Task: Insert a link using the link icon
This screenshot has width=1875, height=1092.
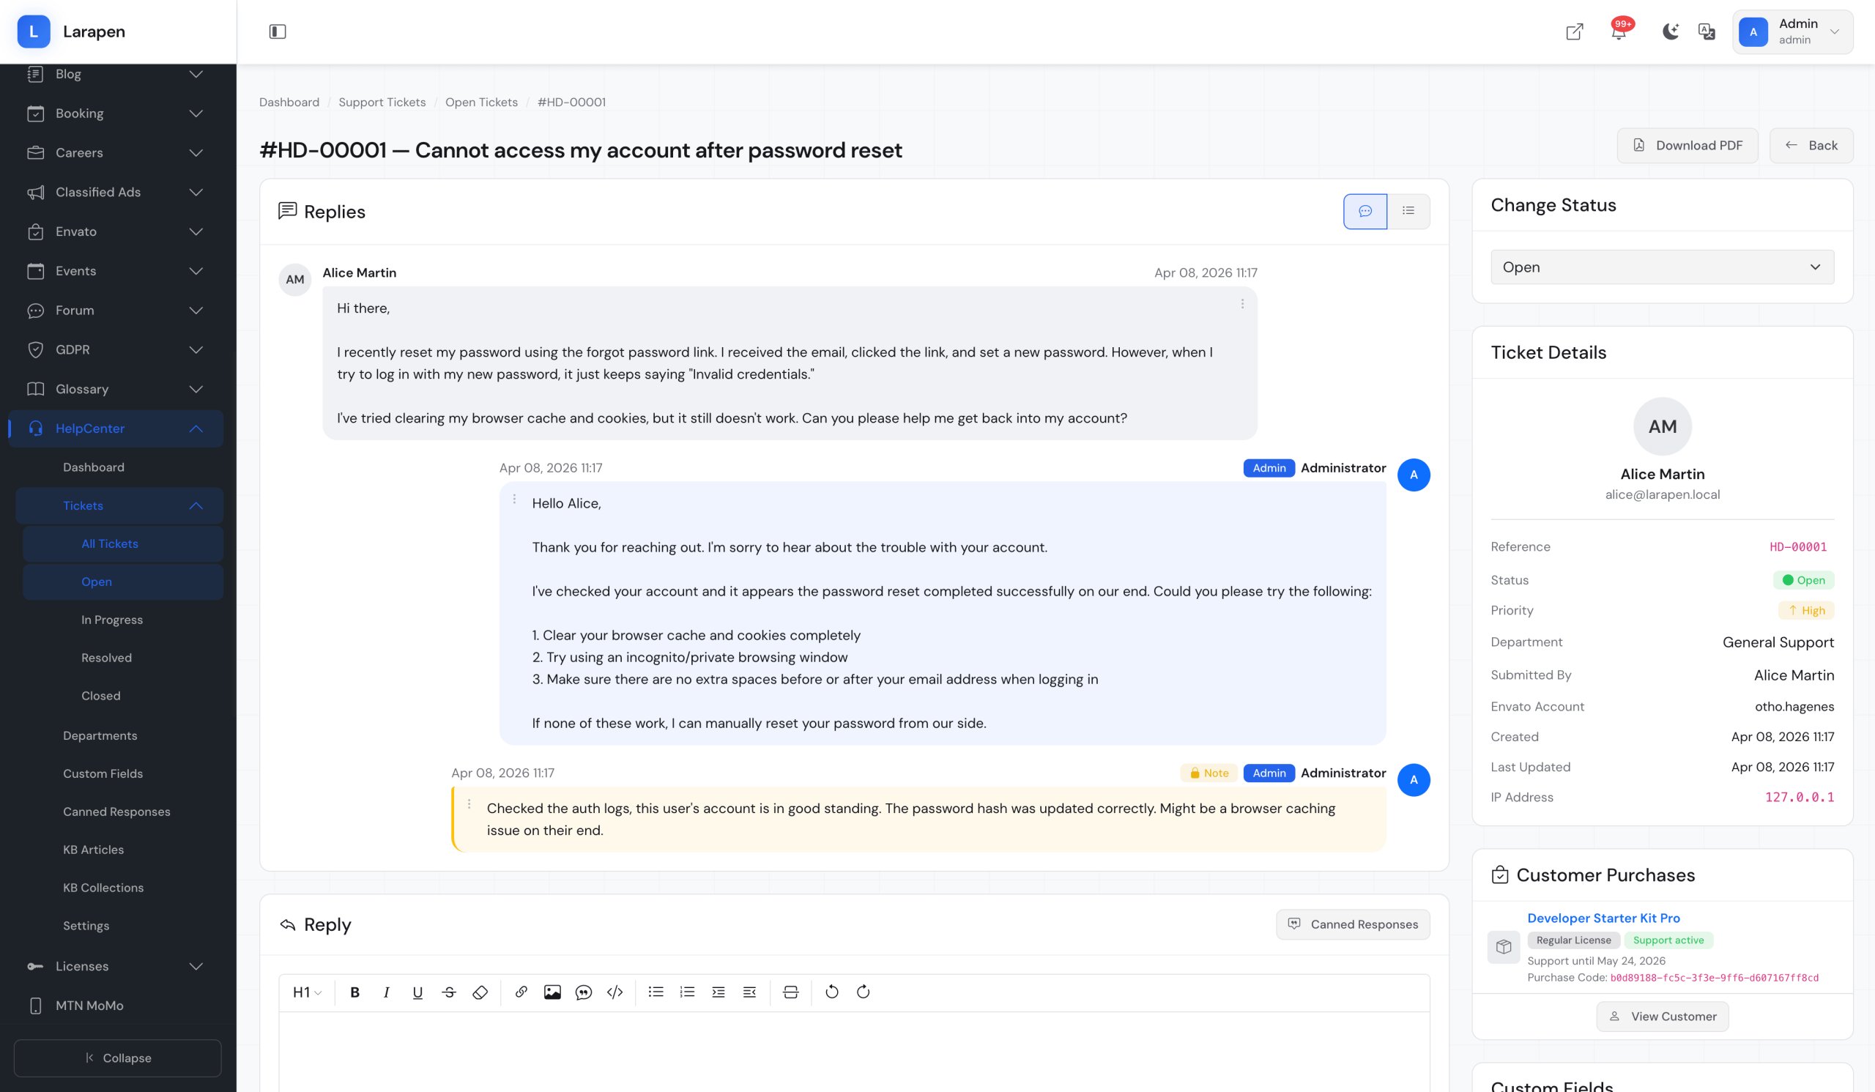Action: (x=521, y=992)
